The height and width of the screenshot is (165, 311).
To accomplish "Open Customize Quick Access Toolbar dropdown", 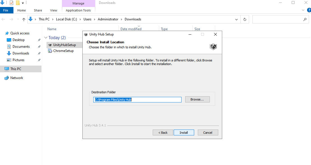I will [23, 3].
